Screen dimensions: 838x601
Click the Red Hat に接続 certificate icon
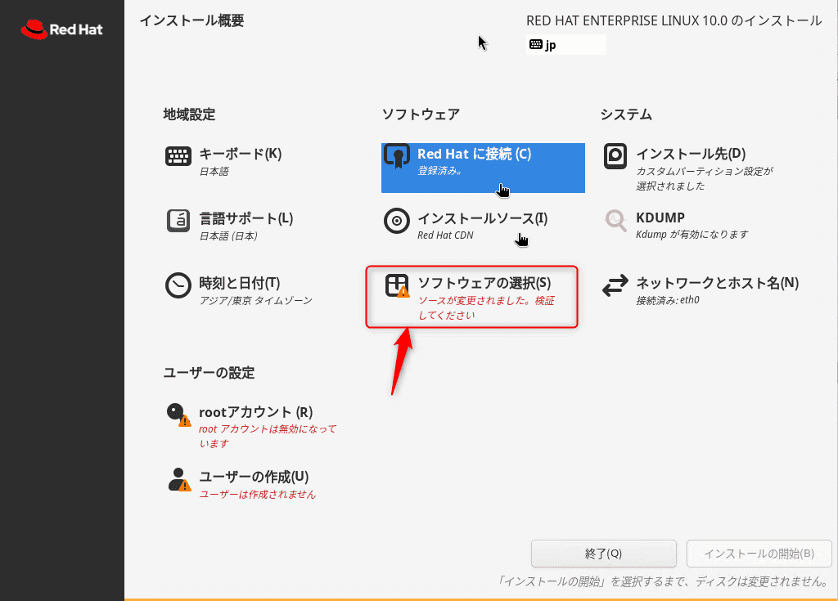[397, 156]
